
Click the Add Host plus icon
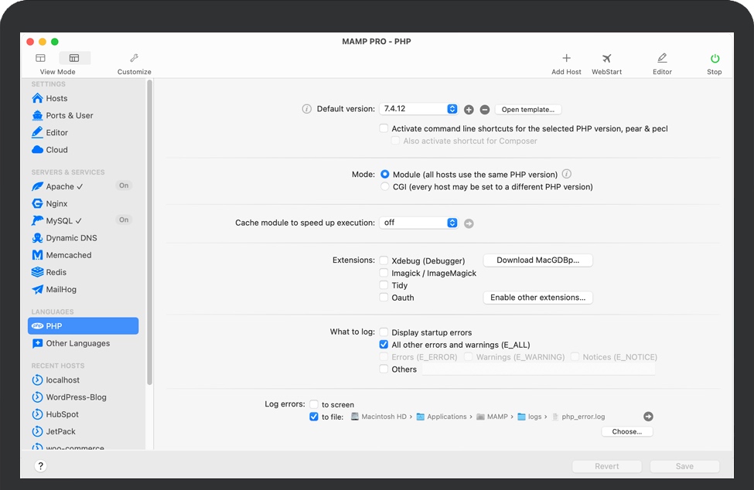pyautogui.click(x=566, y=59)
